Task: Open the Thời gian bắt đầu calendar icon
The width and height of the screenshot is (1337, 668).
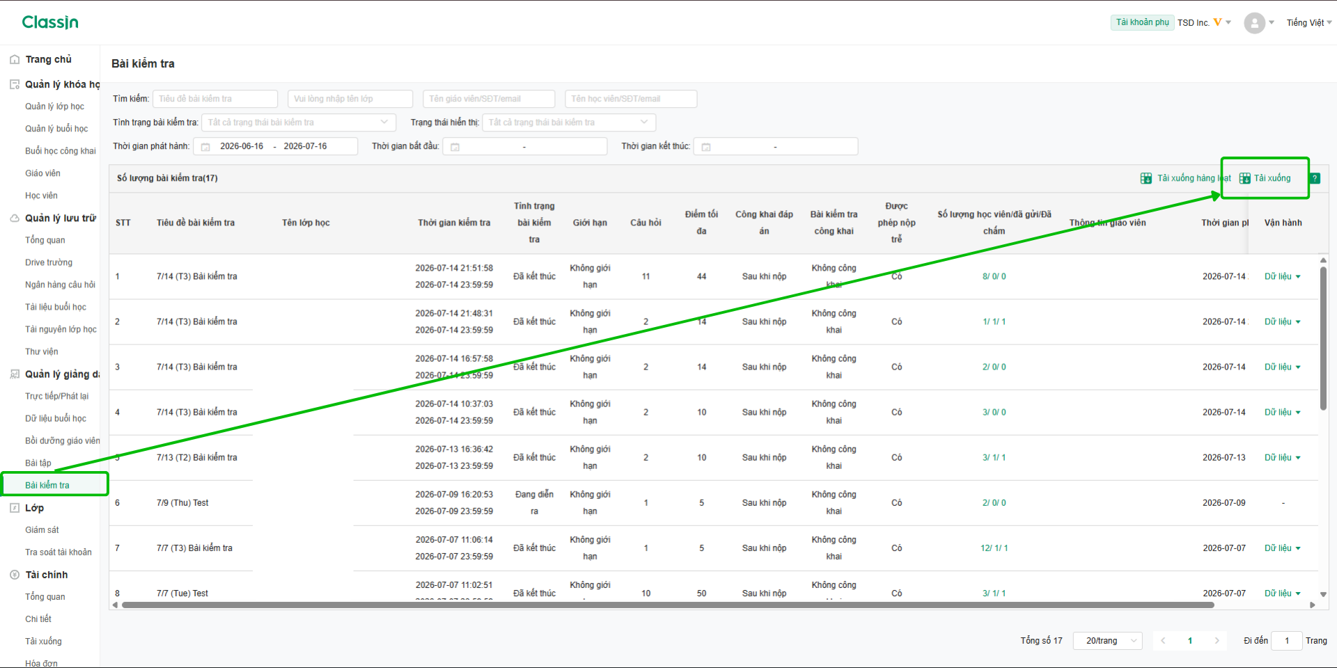Action: point(455,147)
